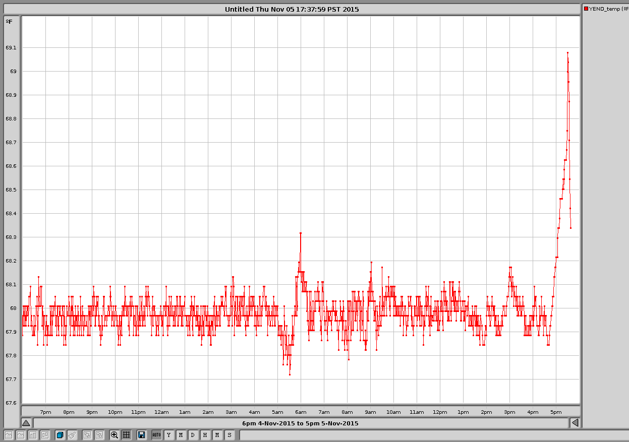Click the 7pm x-axis time label
The image size is (629, 442).
[x=45, y=412]
